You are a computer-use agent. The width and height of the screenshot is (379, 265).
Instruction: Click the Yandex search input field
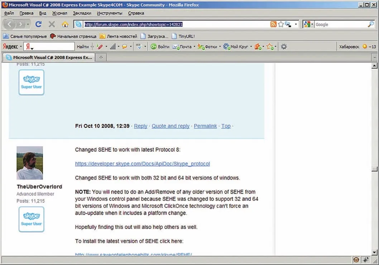(49, 47)
